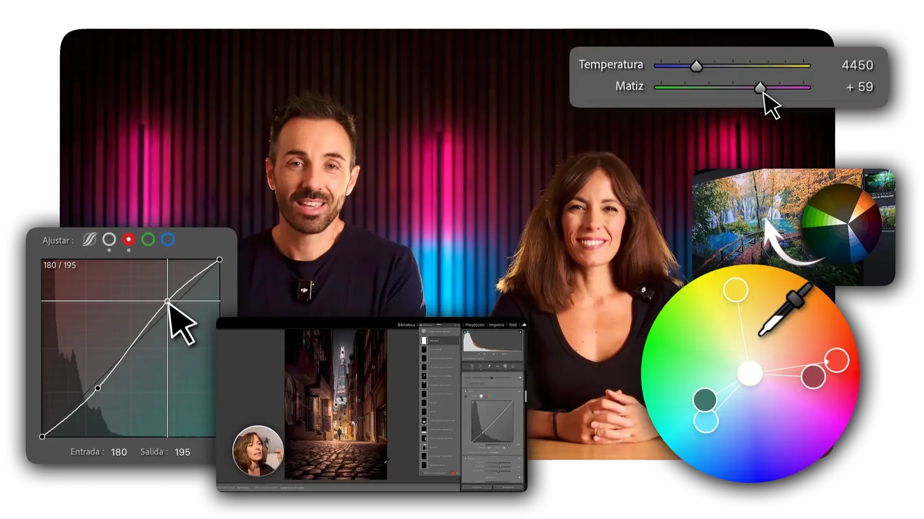Click the cloud sync icon beside Web
Screen dimensions: 924x519
click(524, 325)
